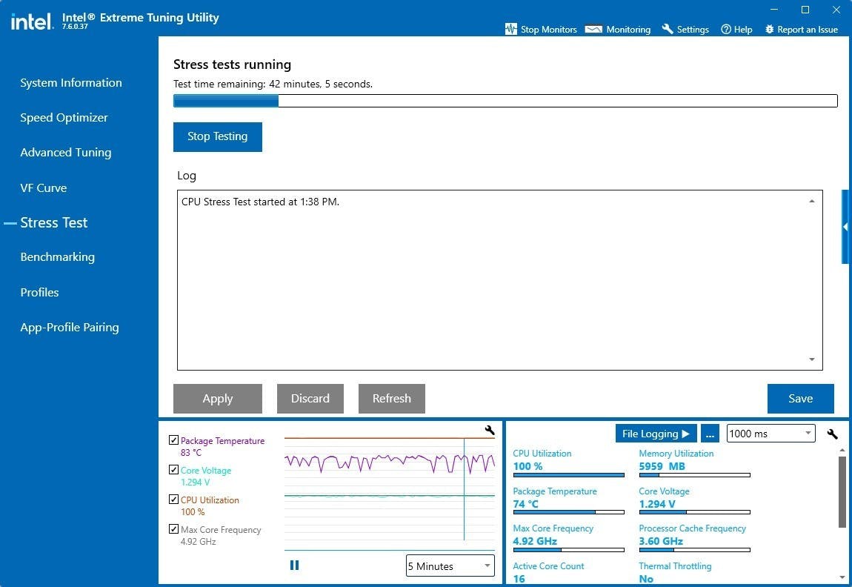Click log scroll down arrow
The image size is (852, 587).
812,359
